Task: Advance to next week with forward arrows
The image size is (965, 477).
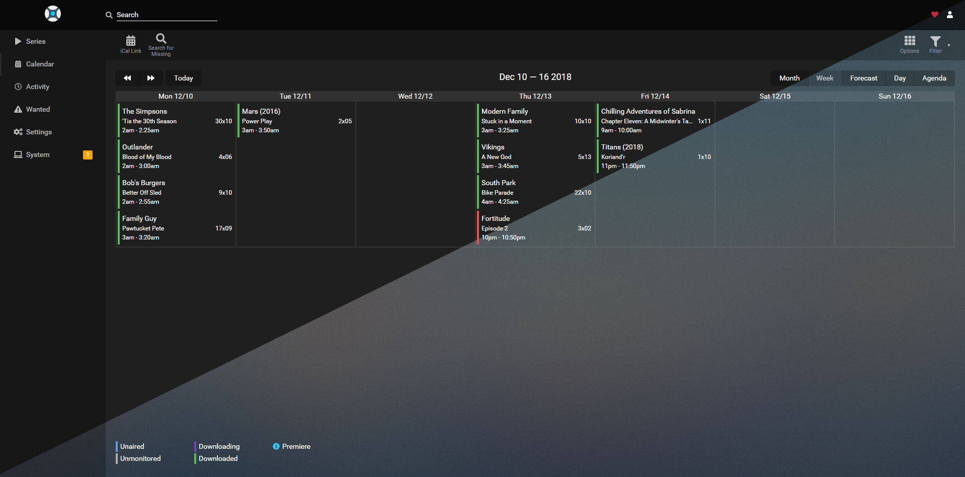Action: [x=150, y=78]
